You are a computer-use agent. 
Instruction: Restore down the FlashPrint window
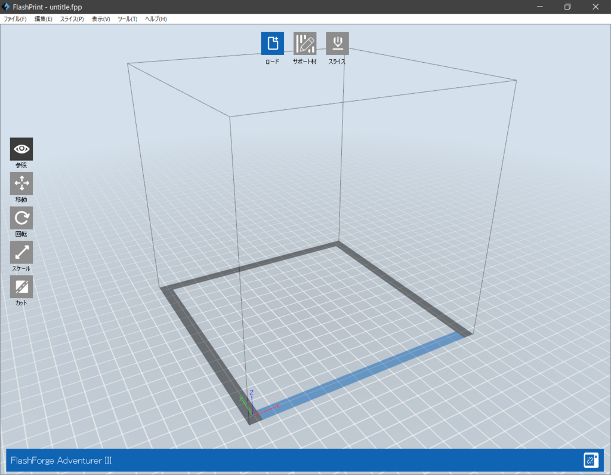(567, 7)
